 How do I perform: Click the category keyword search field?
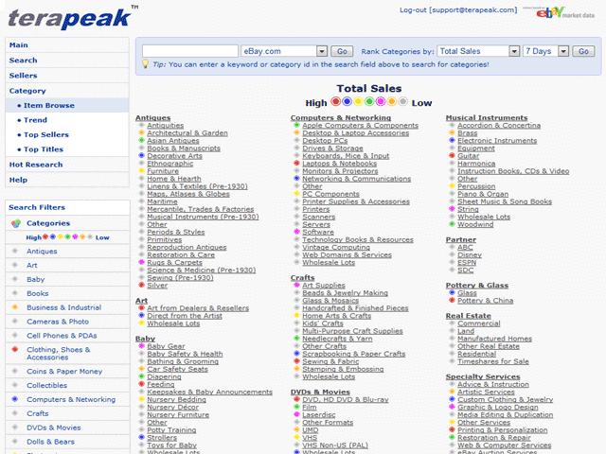click(x=190, y=51)
